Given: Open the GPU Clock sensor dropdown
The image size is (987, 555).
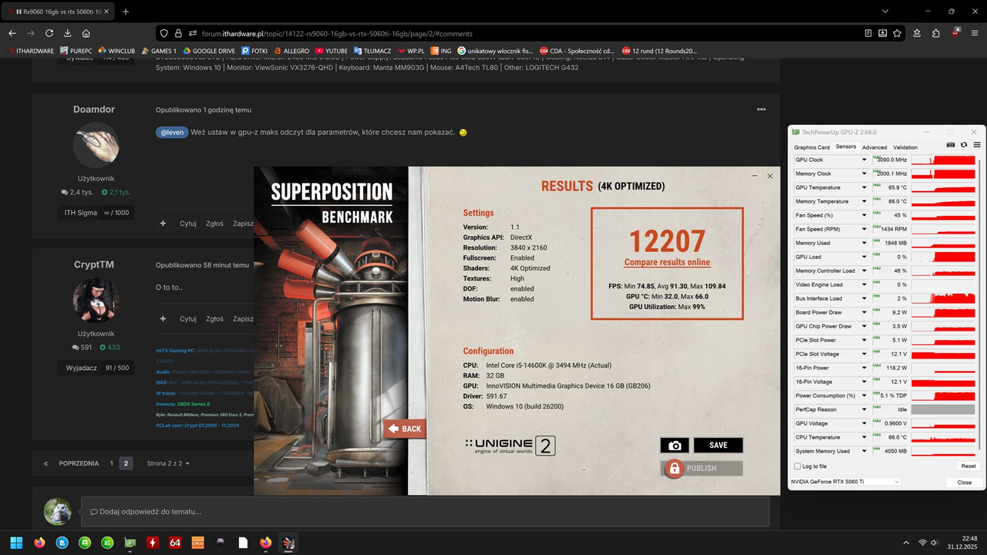Looking at the screenshot, I should (863, 160).
